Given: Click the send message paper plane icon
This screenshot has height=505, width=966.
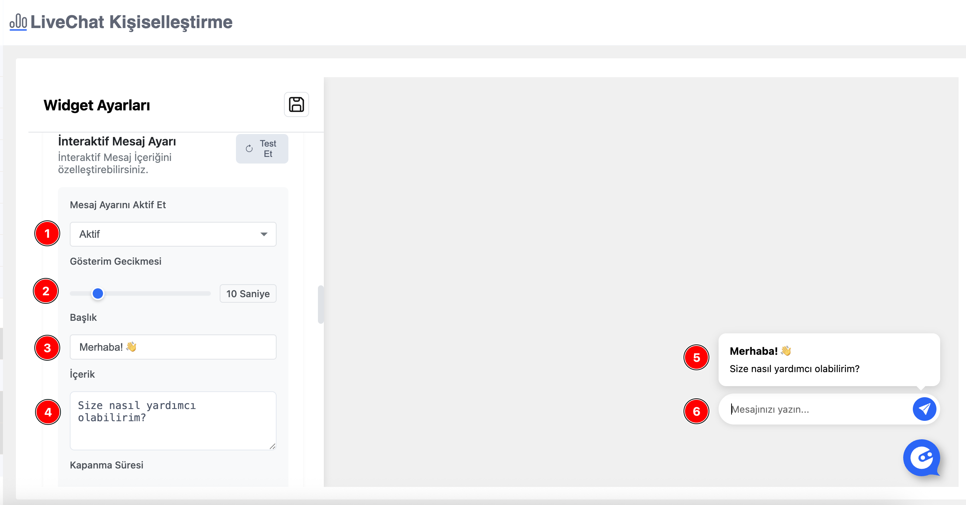Looking at the screenshot, I should click(x=924, y=409).
